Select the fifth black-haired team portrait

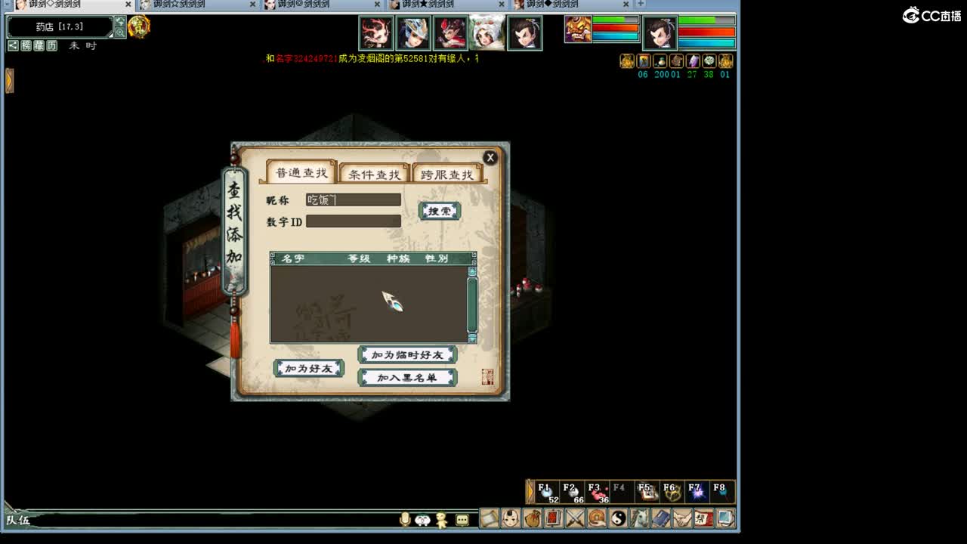point(524,32)
